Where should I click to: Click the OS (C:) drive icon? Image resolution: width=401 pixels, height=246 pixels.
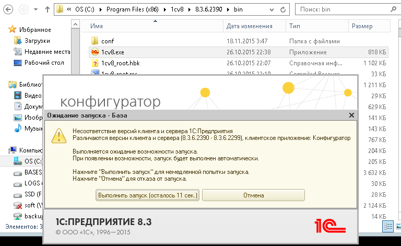pyautogui.click(x=17, y=161)
